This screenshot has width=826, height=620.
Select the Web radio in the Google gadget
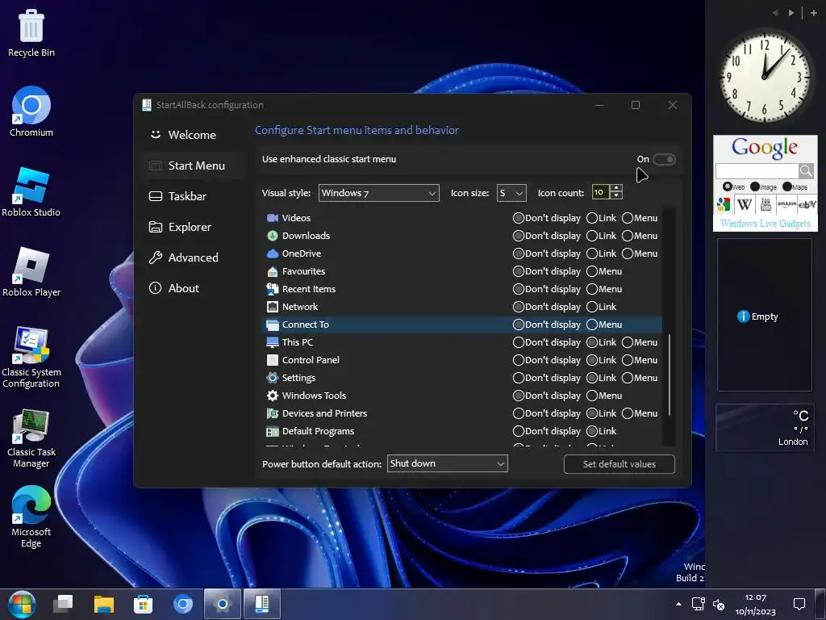click(x=728, y=186)
